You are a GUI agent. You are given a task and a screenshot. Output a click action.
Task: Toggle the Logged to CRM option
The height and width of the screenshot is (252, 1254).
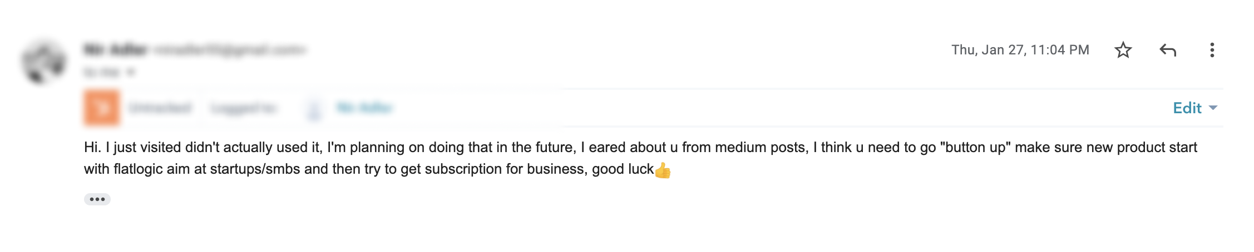click(x=243, y=108)
